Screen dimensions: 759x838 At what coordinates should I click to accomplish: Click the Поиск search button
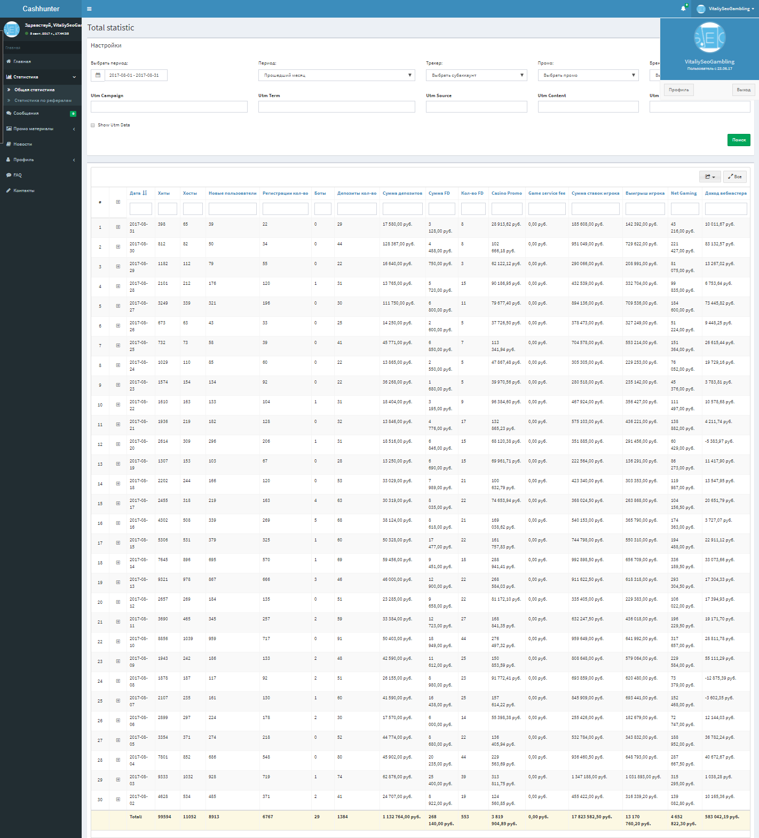coord(739,140)
